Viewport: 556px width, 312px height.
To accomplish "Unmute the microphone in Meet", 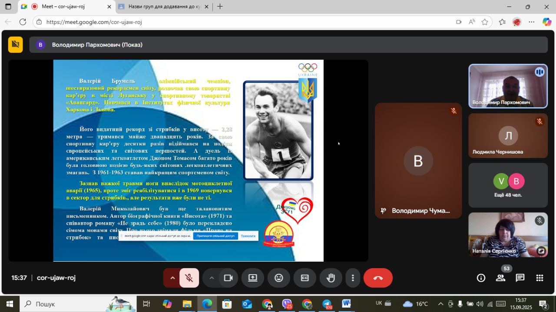I will click(x=189, y=278).
